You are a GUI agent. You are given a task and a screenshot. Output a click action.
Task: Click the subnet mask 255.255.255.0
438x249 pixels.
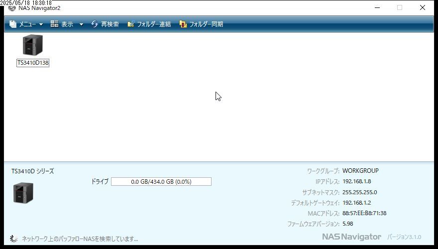[359, 192]
